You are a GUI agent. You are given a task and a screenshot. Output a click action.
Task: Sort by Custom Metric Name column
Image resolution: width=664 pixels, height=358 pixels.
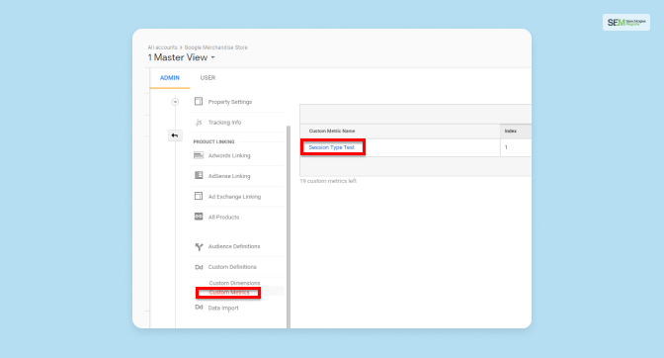click(x=332, y=131)
